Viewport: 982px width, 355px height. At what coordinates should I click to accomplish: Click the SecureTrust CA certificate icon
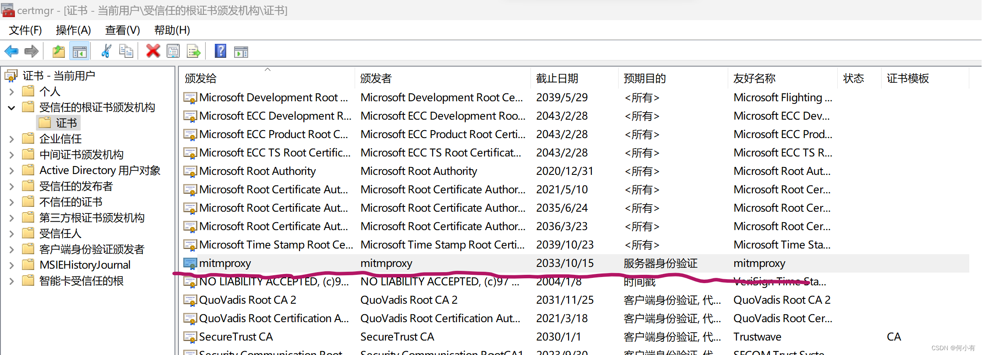[190, 337]
